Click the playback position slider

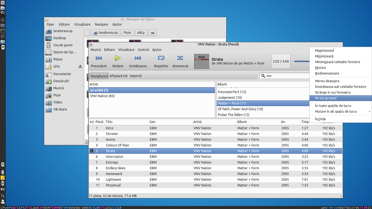[301, 62]
